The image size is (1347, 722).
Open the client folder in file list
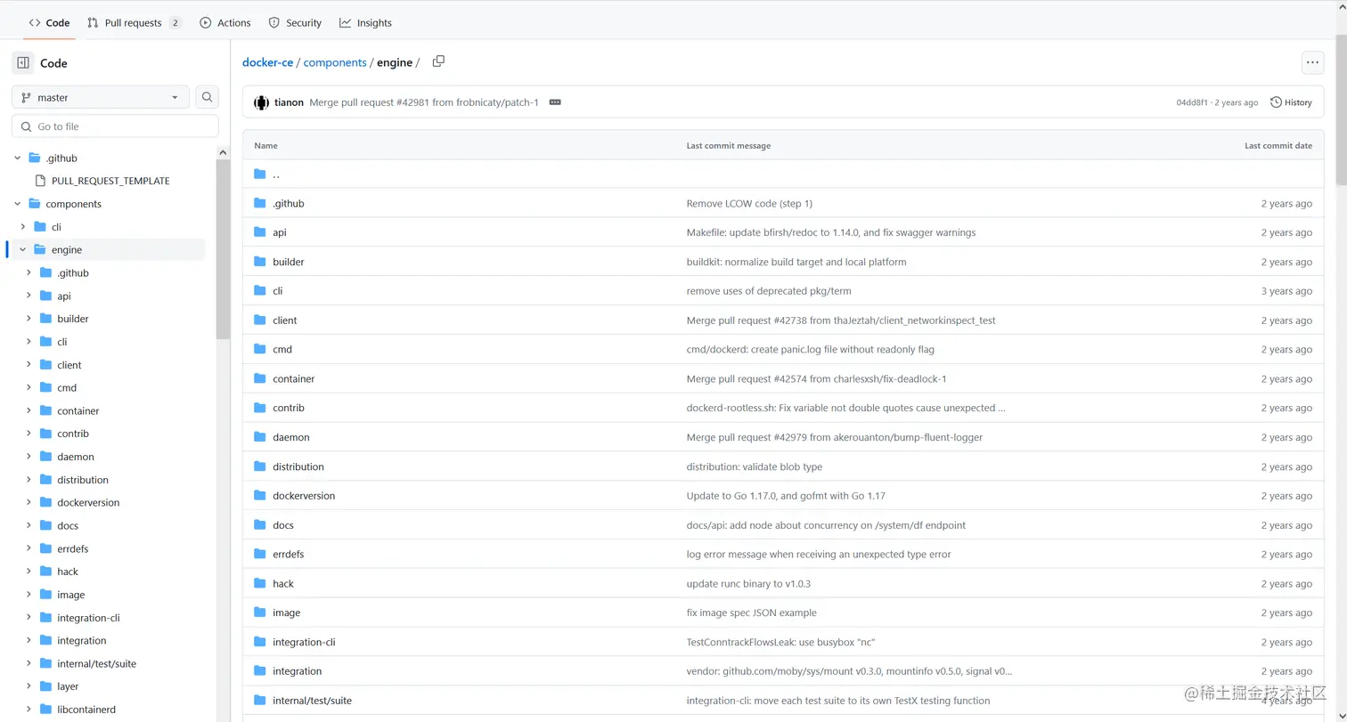point(285,320)
